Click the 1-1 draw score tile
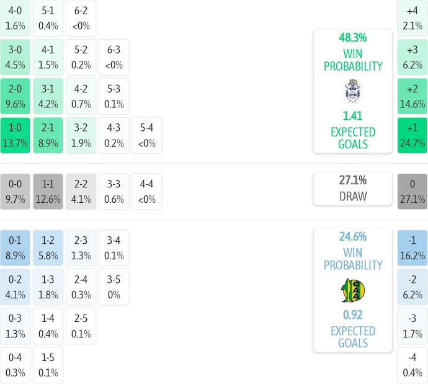This screenshot has height=384, width=428. coord(48,192)
